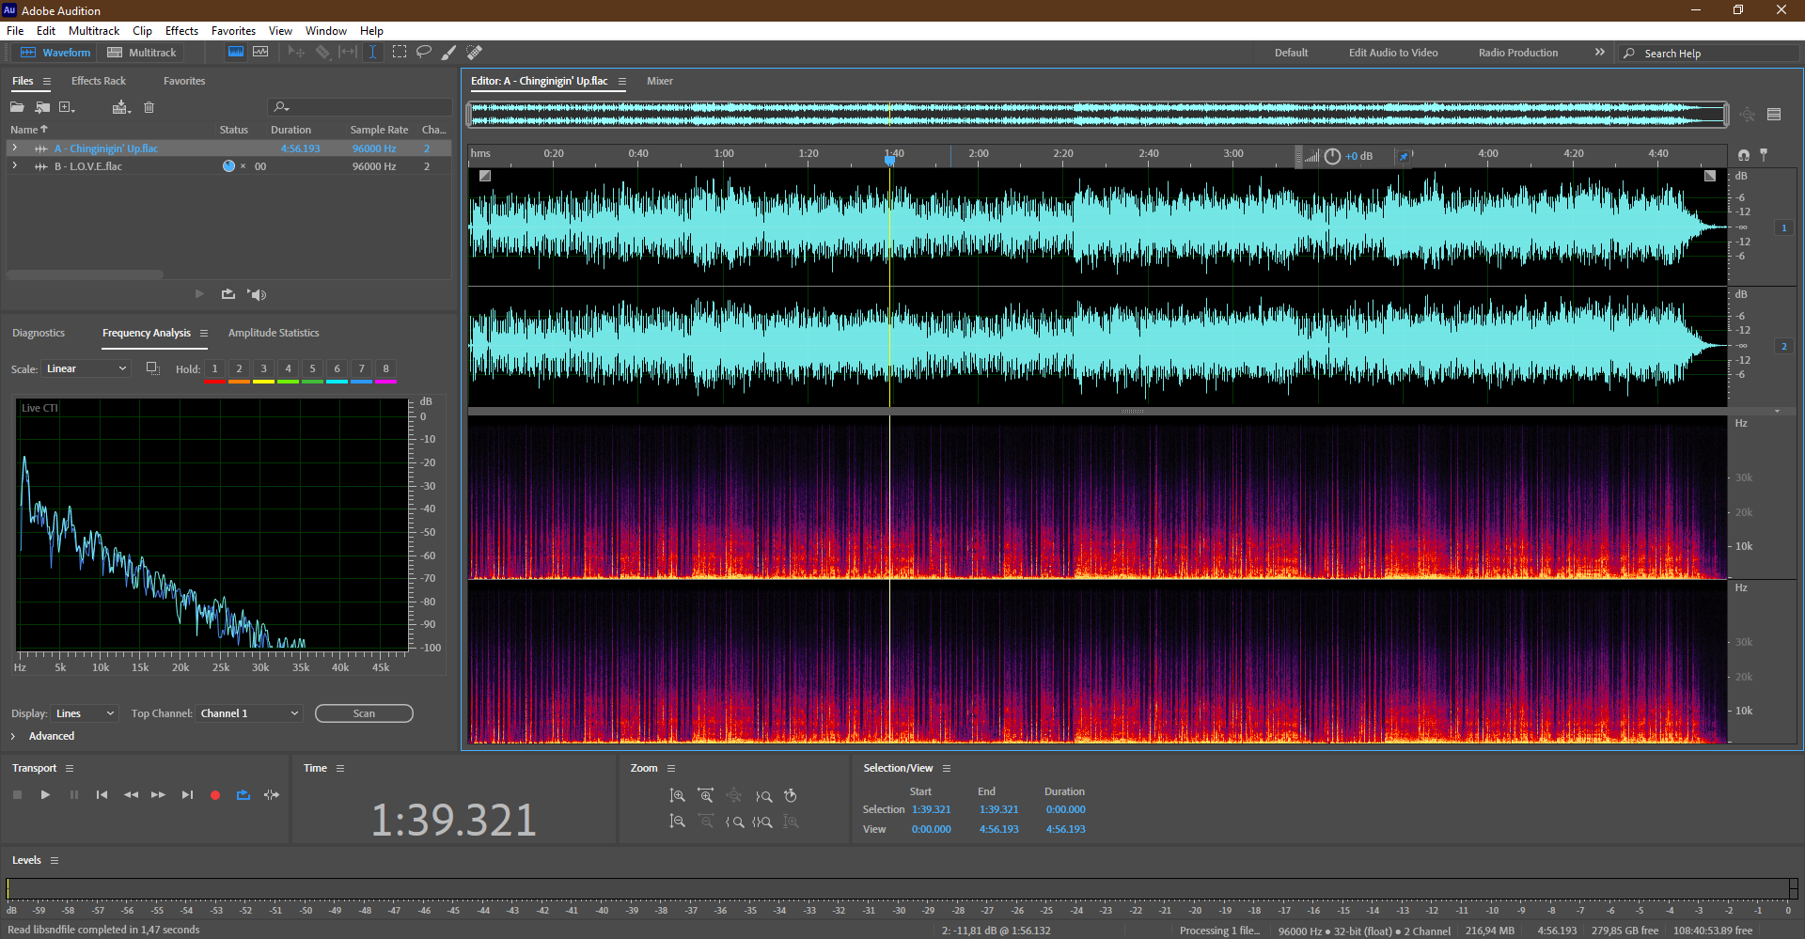Select Radio Production workspace
The height and width of the screenshot is (939, 1805).
point(1518,53)
